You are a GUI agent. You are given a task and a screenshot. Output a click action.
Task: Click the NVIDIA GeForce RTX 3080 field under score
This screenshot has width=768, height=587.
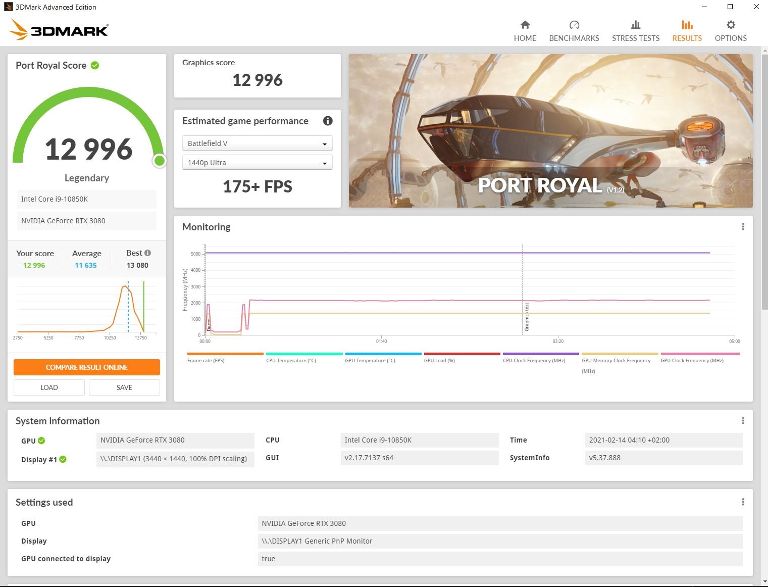pyautogui.click(x=87, y=221)
